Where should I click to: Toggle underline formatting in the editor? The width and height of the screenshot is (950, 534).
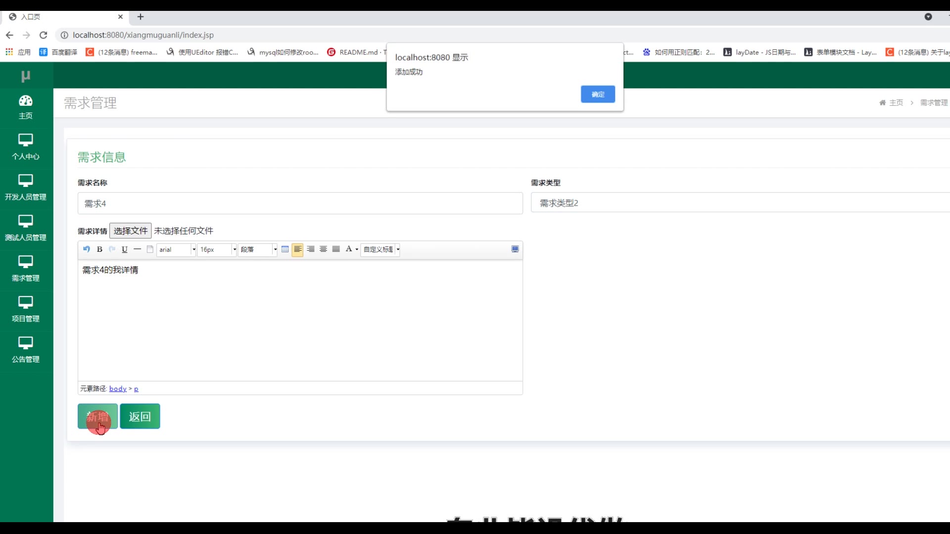pyautogui.click(x=125, y=249)
